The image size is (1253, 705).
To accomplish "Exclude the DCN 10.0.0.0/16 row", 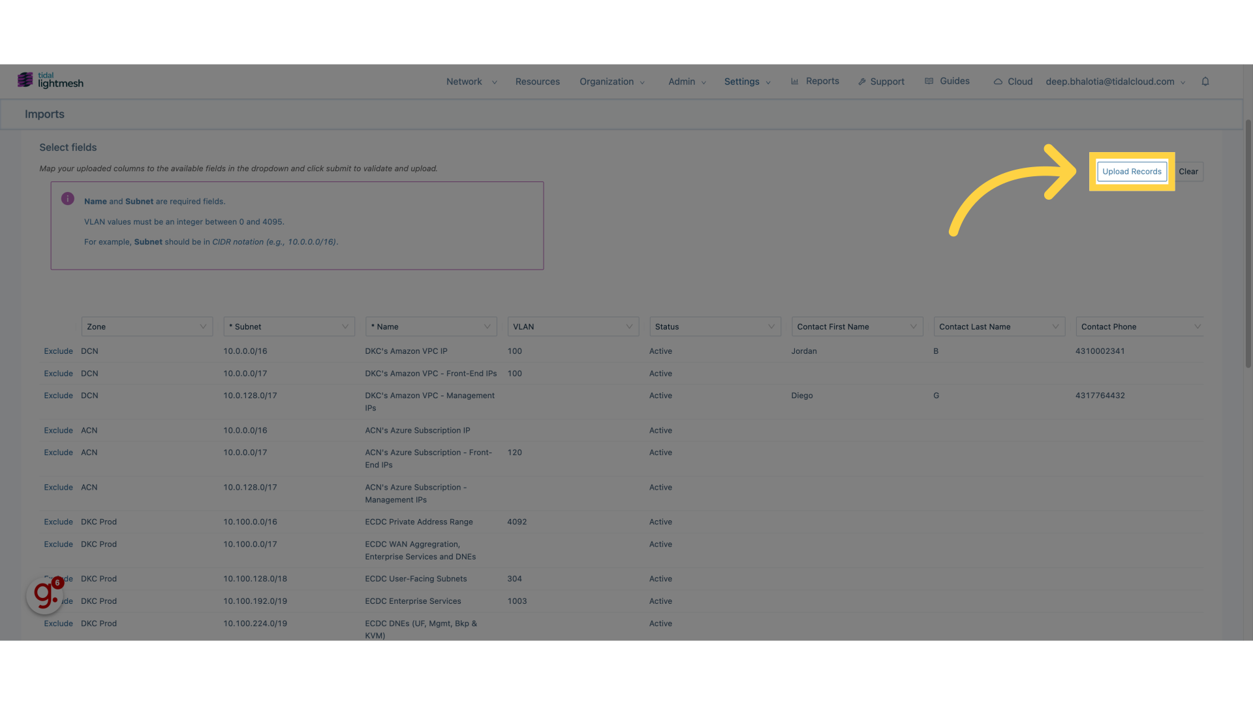I will pos(57,351).
